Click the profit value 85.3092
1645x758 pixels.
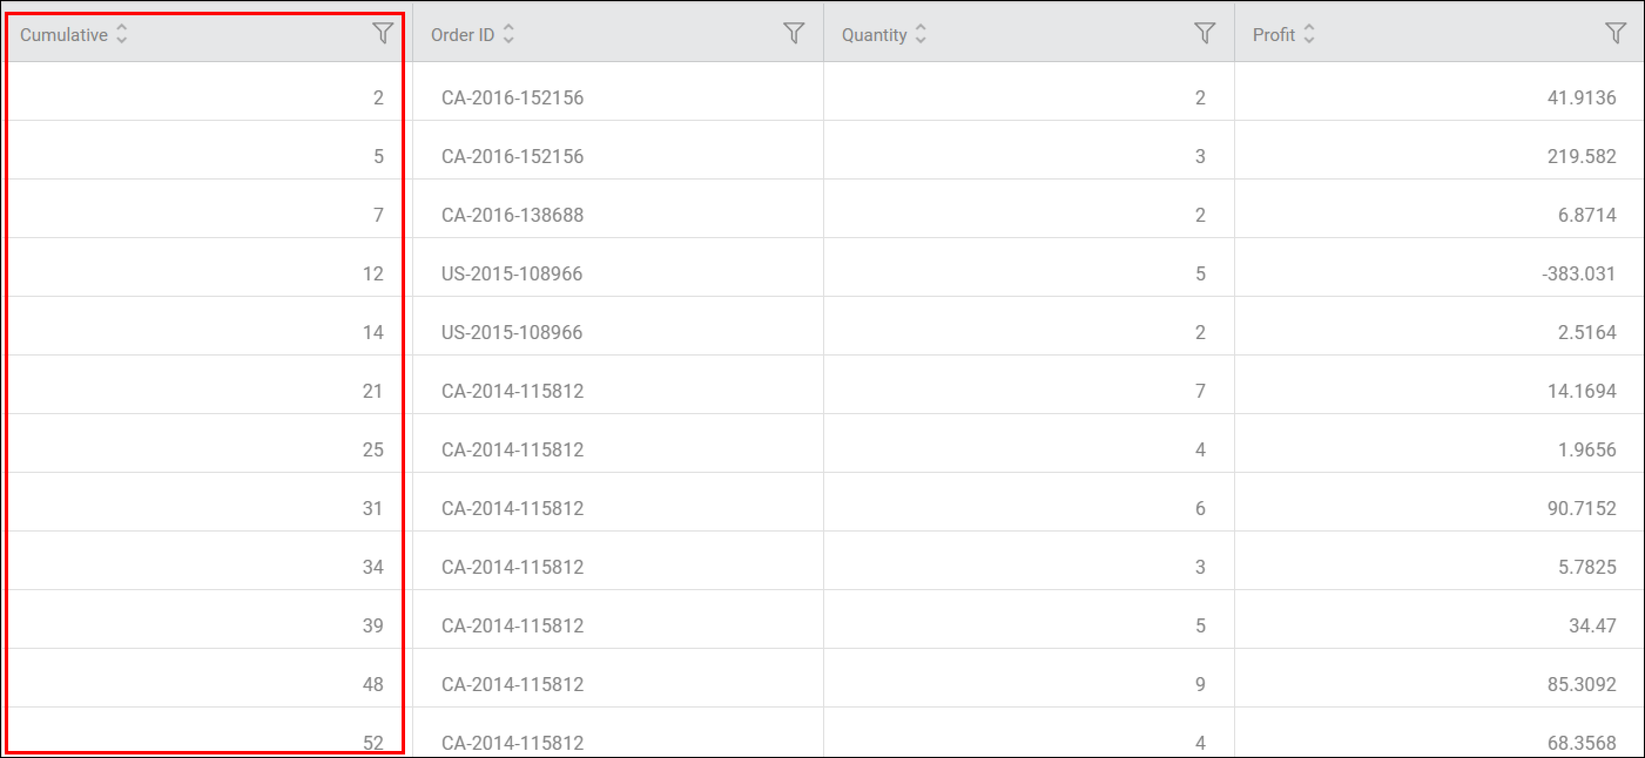(x=1581, y=685)
